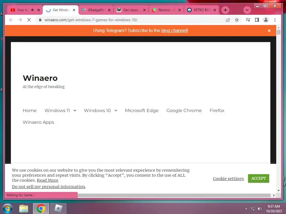Dismiss the orange Telegram banner
This screenshot has width=286, height=214.
tap(269, 31)
